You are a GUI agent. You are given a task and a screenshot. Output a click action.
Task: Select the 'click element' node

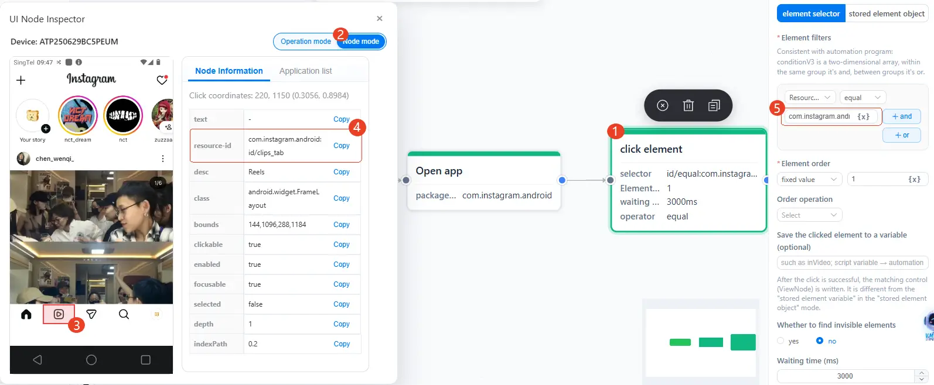(x=688, y=181)
